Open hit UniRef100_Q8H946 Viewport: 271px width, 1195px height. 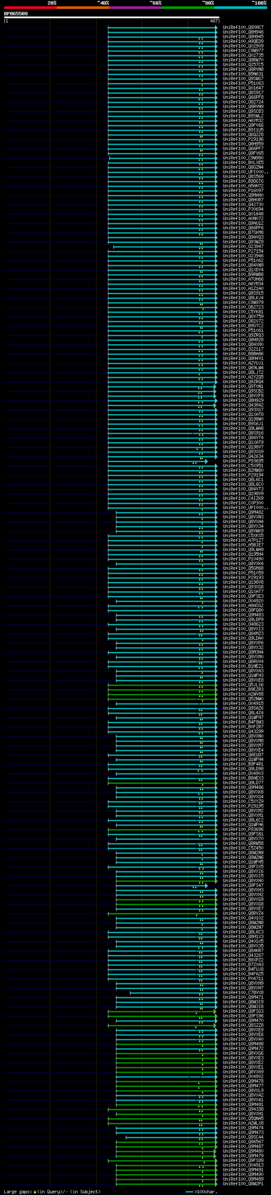pos(243,32)
